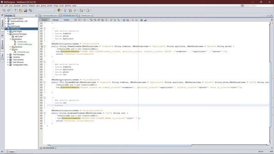Toggle Highlight Search in editor toolbar

[102, 20]
